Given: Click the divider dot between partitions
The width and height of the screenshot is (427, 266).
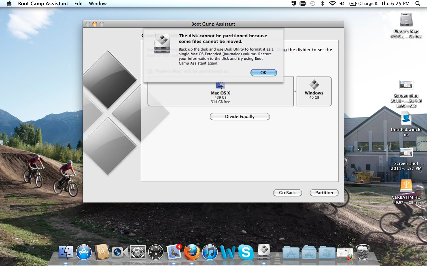Looking at the screenshot, I should point(295,91).
